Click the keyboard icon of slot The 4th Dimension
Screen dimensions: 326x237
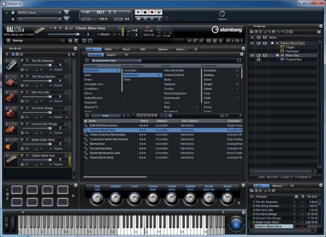point(11,65)
